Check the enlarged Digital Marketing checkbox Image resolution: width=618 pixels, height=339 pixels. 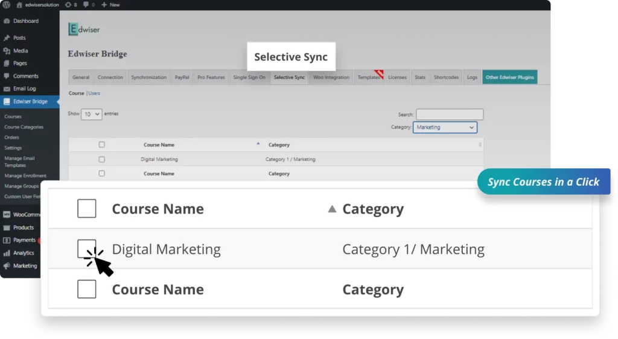87,249
